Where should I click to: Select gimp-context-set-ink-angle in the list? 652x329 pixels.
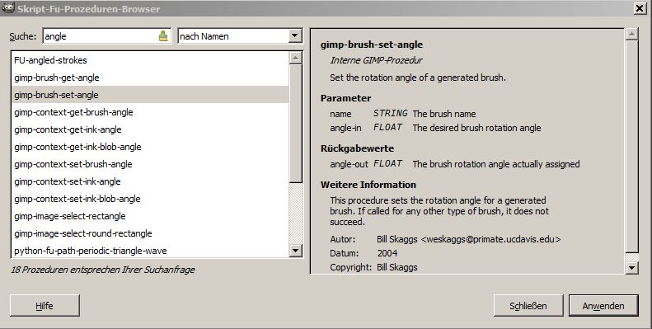click(150, 181)
